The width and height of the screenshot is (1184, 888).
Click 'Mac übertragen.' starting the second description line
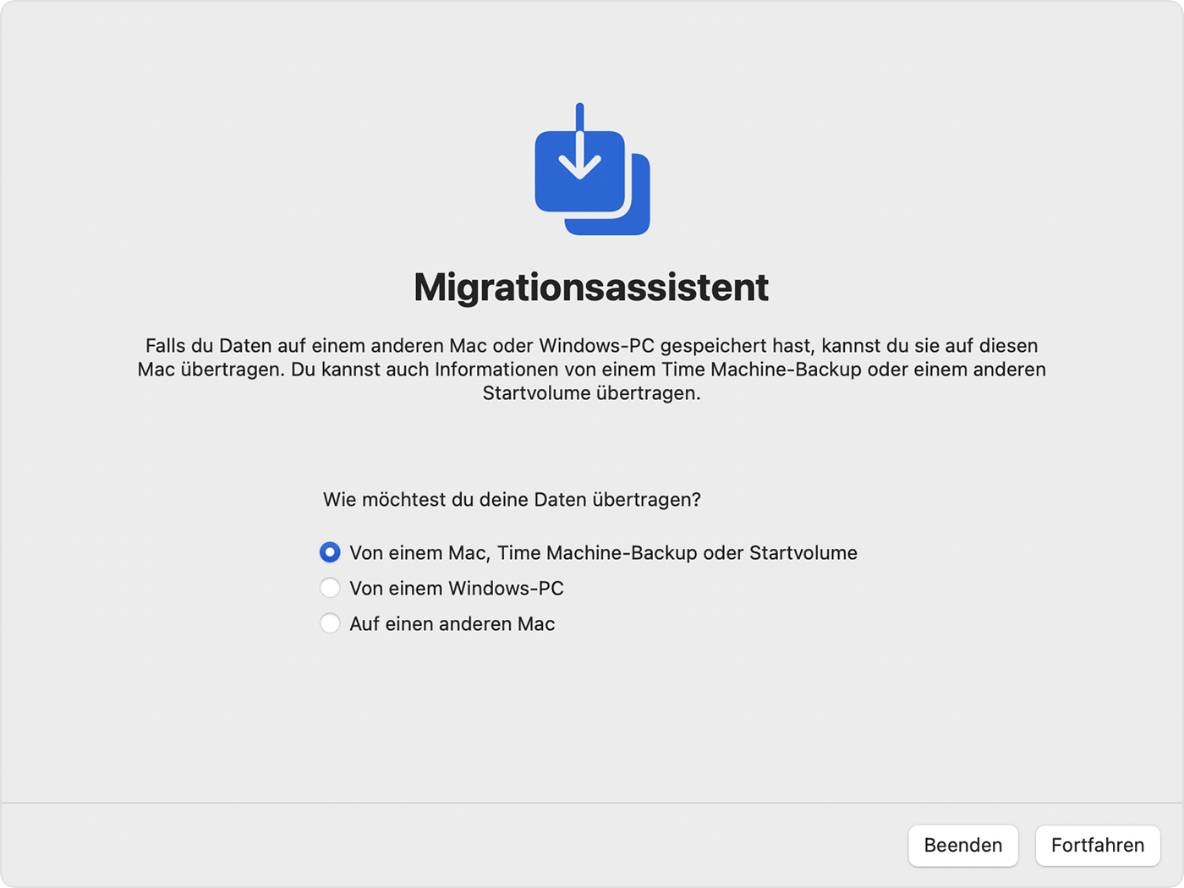coord(211,370)
